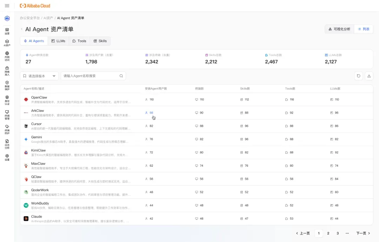This screenshot has width=379, height=242.
Task: Select the LLMs tab
Action: click(x=58, y=41)
